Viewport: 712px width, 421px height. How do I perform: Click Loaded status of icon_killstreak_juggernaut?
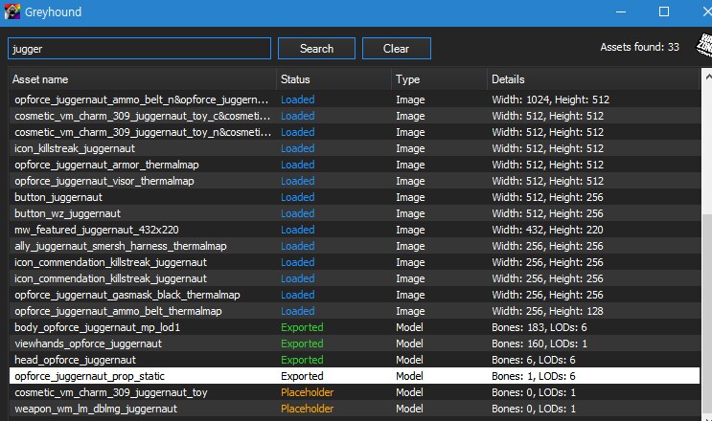[x=297, y=148]
